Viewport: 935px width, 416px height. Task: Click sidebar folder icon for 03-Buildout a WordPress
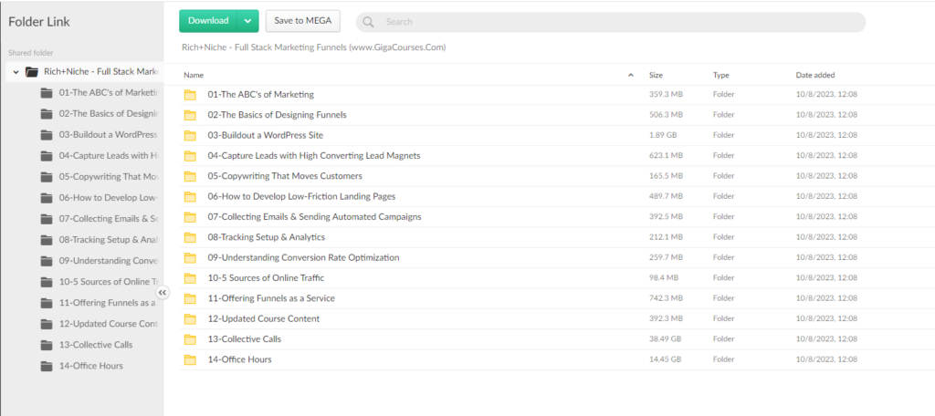[47, 135]
